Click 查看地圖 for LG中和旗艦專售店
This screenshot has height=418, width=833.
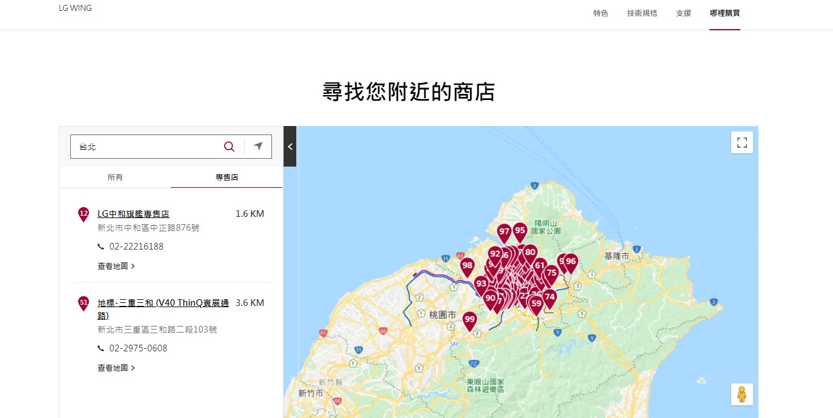(x=116, y=266)
